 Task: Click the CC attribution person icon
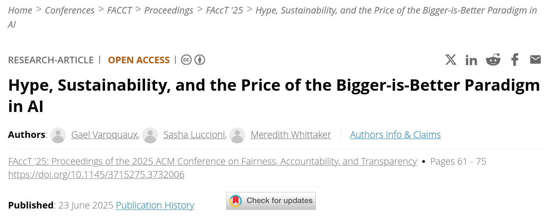tap(200, 60)
